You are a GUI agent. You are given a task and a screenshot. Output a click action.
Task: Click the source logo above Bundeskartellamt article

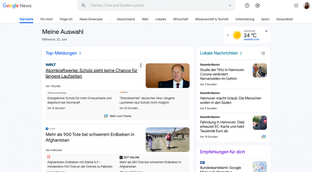(202, 163)
